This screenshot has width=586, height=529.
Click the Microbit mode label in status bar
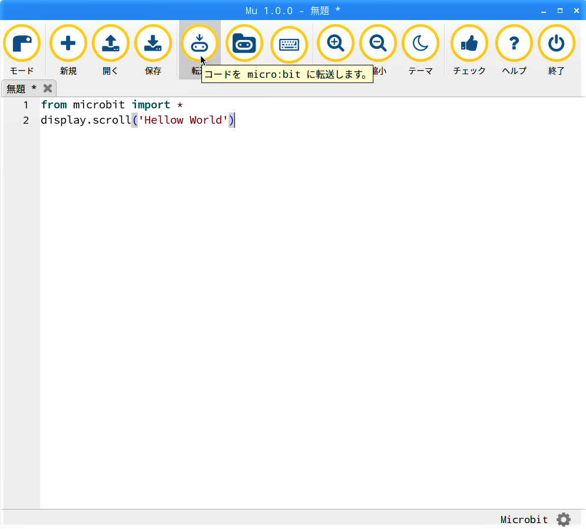tap(524, 520)
